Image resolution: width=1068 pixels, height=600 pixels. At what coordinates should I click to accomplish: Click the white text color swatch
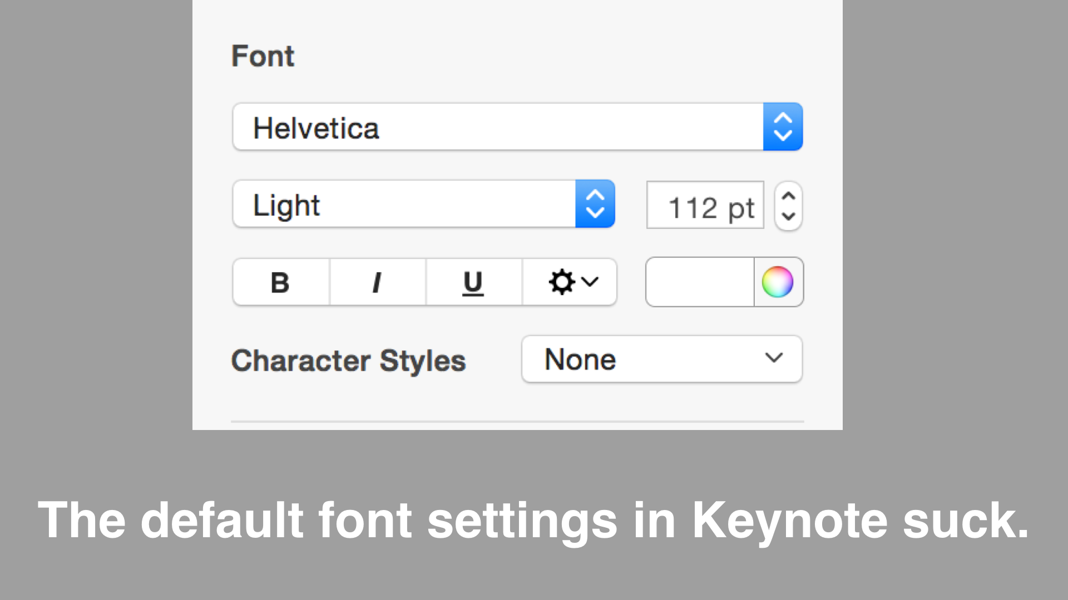700,282
